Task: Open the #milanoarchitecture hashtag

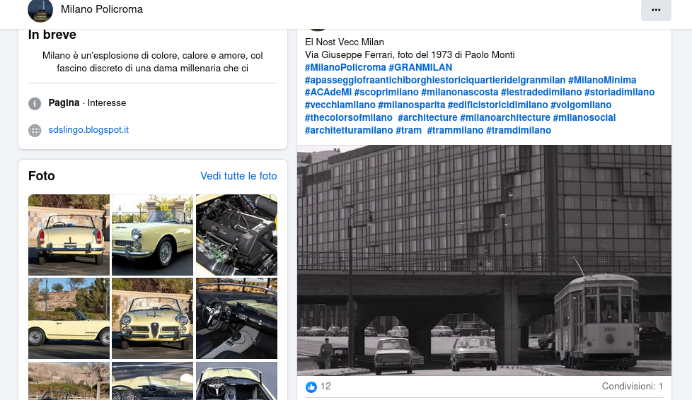Action: (x=505, y=118)
